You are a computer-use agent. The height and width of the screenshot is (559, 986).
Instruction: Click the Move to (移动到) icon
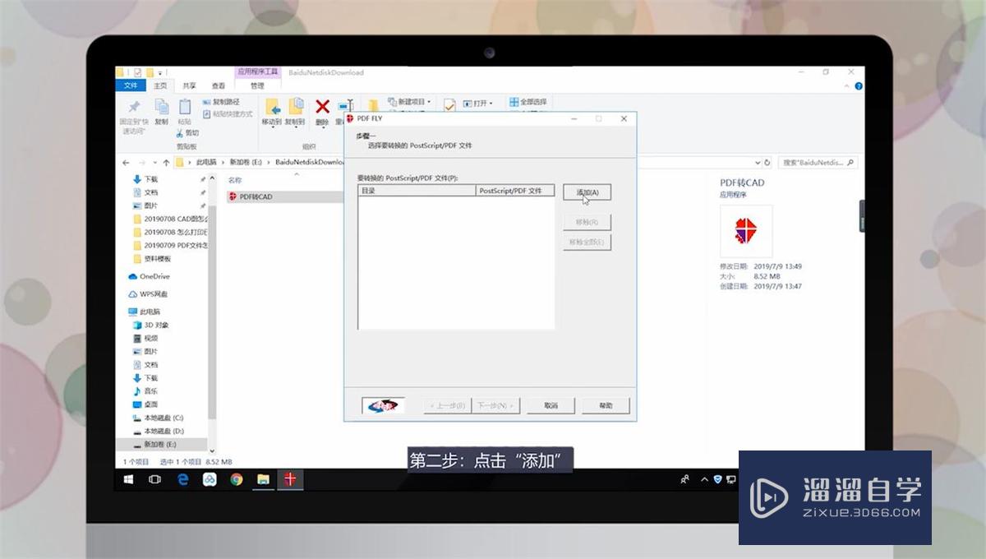coord(272,111)
